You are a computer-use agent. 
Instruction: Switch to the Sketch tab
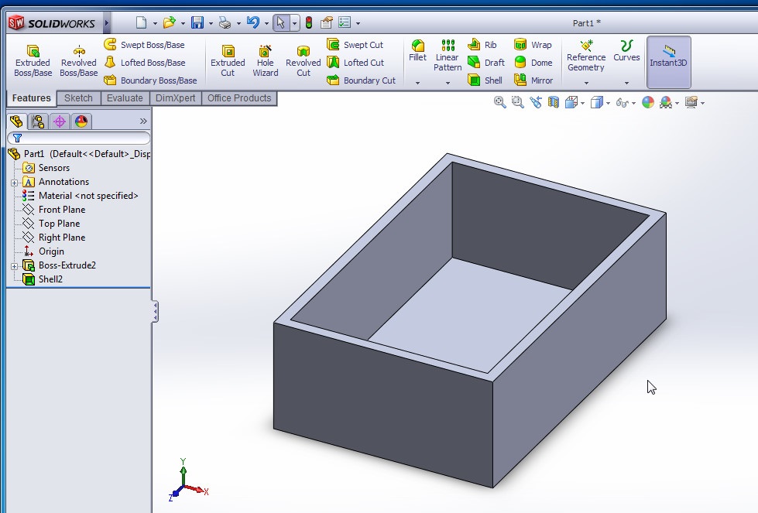pos(78,98)
